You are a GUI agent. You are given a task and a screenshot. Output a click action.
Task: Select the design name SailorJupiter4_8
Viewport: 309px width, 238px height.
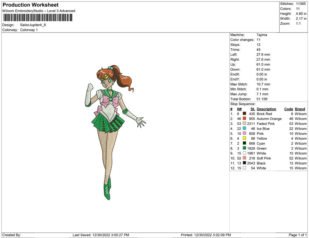pyautogui.click(x=33, y=25)
